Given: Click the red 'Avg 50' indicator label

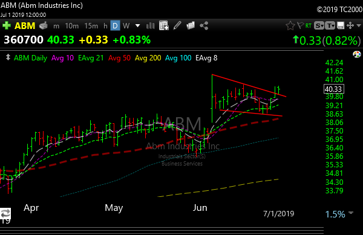Looking at the screenshot, I should pos(119,58).
